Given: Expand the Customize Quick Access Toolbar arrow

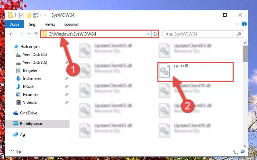Looking at the screenshot, I should [45, 16].
